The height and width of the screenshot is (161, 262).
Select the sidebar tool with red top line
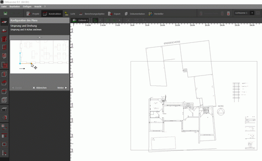pos(4,136)
